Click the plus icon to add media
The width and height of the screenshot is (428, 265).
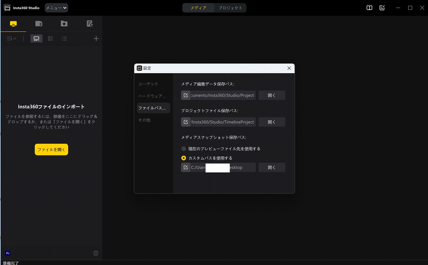click(96, 39)
